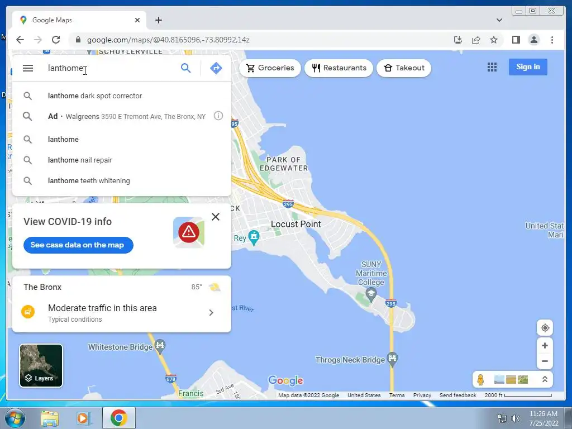Go forward with Chrome's forward arrow
Screen dimensions: 572x429
pyautogui.click(x=38, y=40)
